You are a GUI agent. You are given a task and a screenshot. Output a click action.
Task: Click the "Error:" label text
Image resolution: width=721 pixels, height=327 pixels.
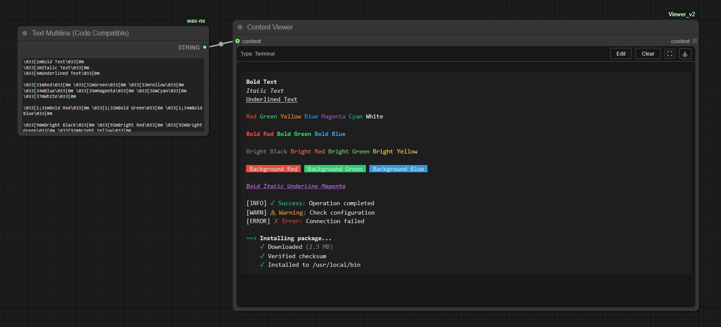292,221
